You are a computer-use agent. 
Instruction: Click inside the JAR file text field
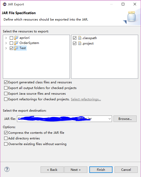click(63, 119)
